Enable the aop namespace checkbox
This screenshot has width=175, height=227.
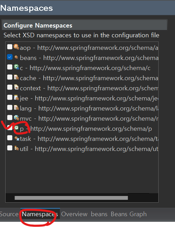click(10, 47)
